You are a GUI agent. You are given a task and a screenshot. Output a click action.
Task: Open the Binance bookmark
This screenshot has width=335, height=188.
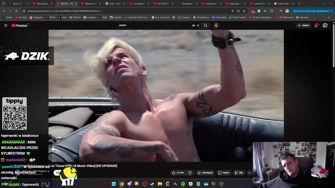click(75, 17)
